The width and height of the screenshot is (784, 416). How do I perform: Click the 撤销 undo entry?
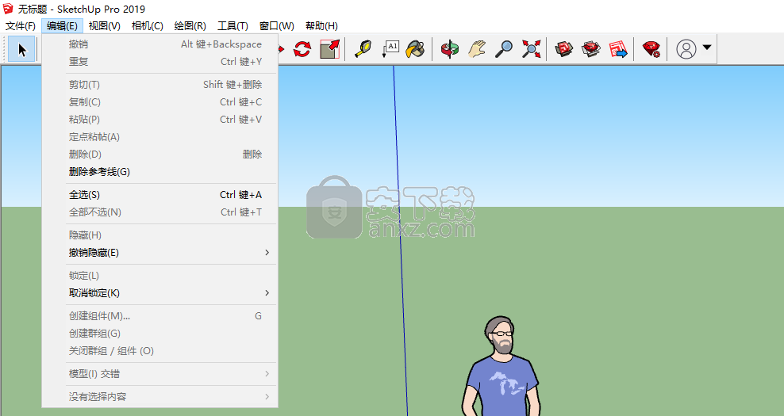[x=160, y=44]
